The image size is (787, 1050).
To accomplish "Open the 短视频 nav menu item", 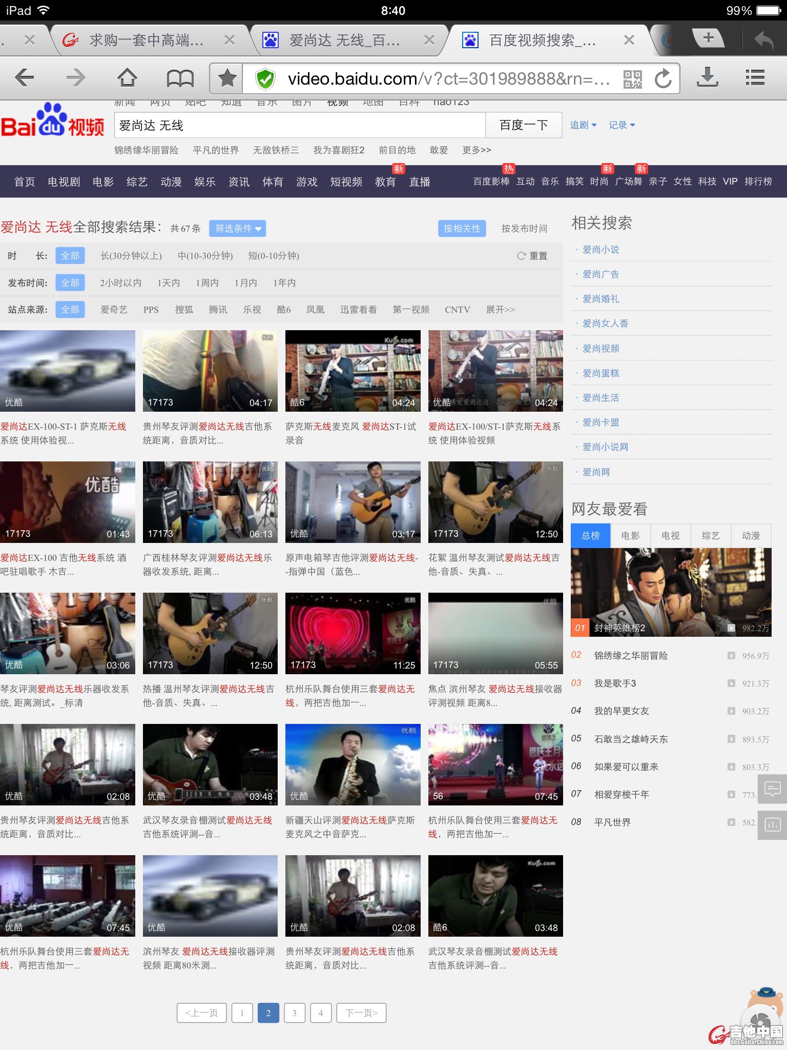I will (x=346, y=182).
